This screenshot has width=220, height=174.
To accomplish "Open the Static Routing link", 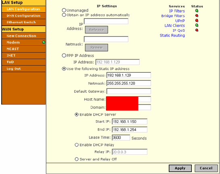I will tap(172, 35).
